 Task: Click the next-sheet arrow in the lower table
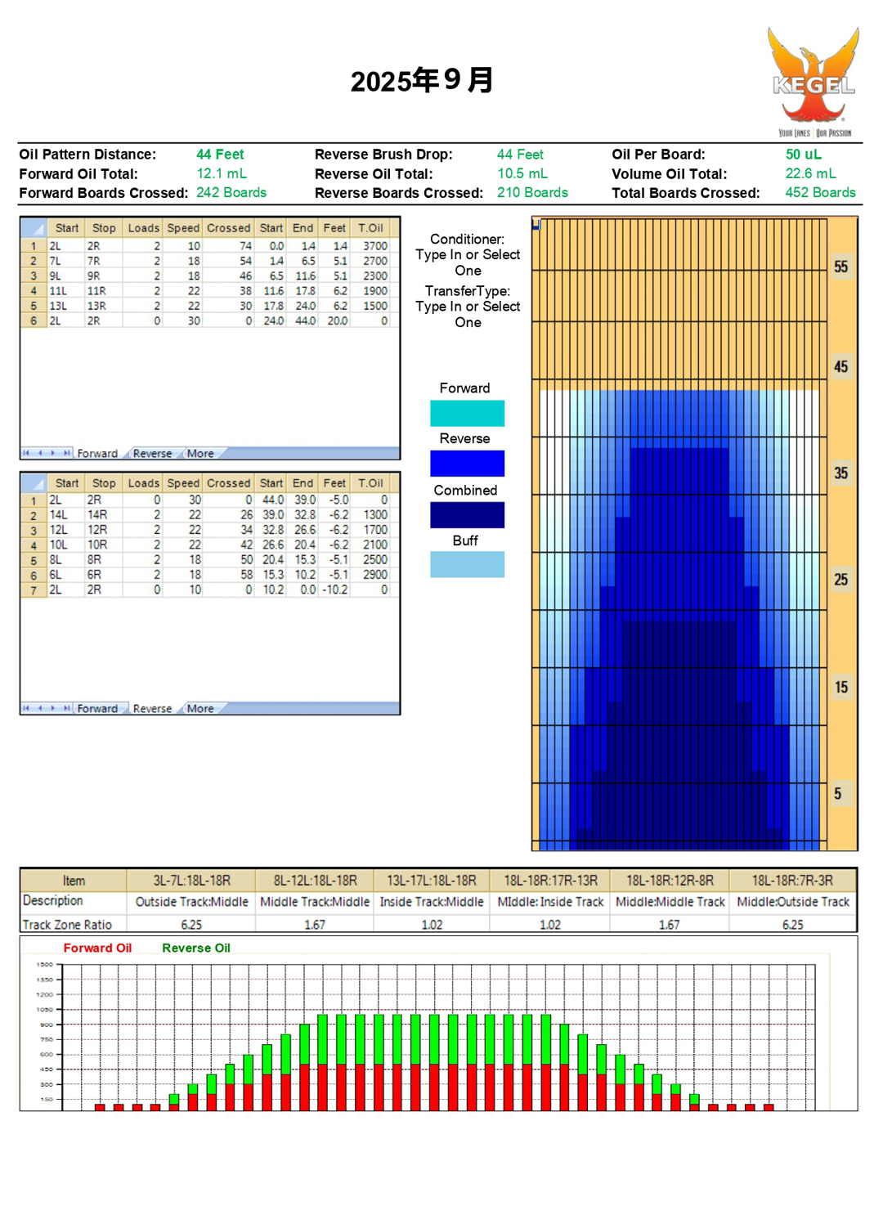click(x=53, y=708)
